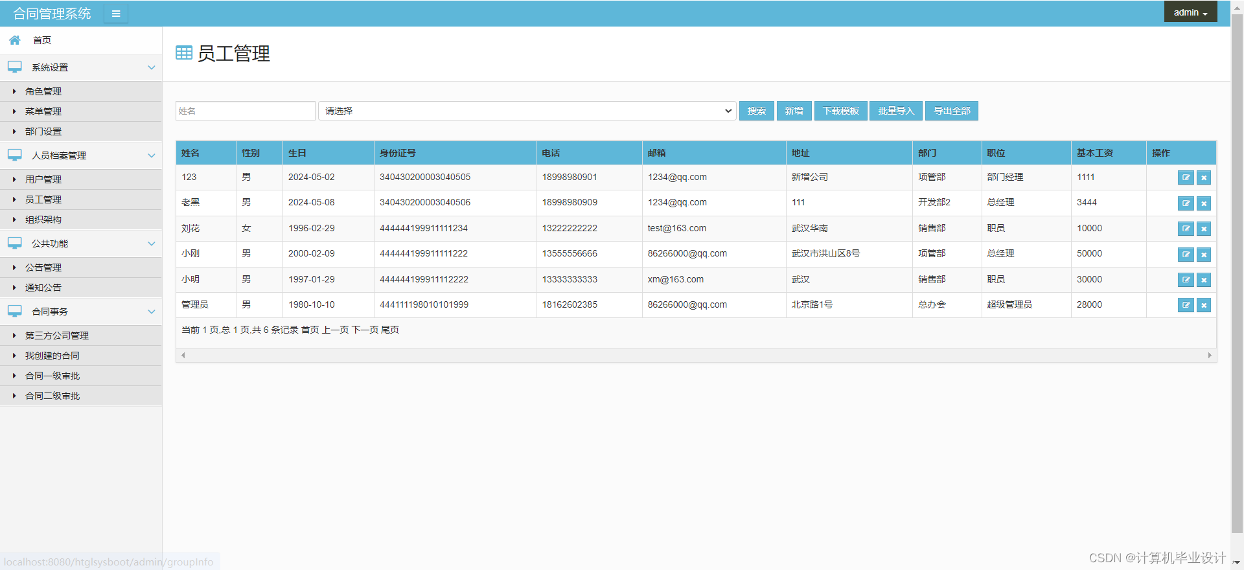Image resolution: width=1244 pixels, height=570 pixels.
Task: Go to 尾页 in pagination
Action: pyautogui.click(x=390, y=330)
